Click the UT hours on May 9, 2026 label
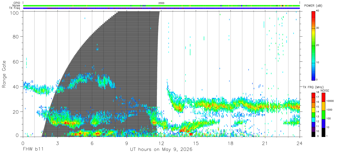Viewport: 337px width, 155px height. [161, 150]
